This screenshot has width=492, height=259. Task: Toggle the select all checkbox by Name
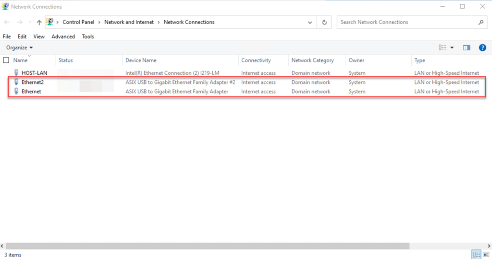click(x=6, y=60)
